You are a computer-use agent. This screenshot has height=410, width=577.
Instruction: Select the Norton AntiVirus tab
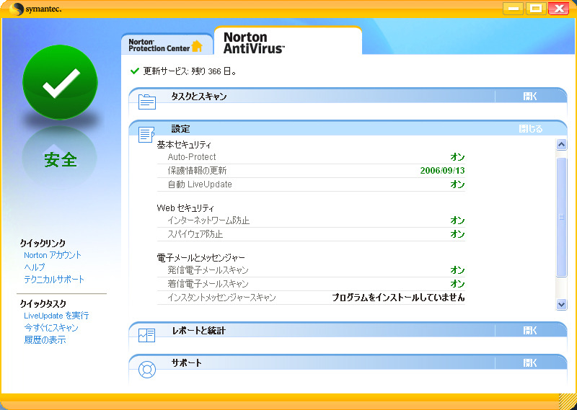pyautogui.click(x=288, y=41)
